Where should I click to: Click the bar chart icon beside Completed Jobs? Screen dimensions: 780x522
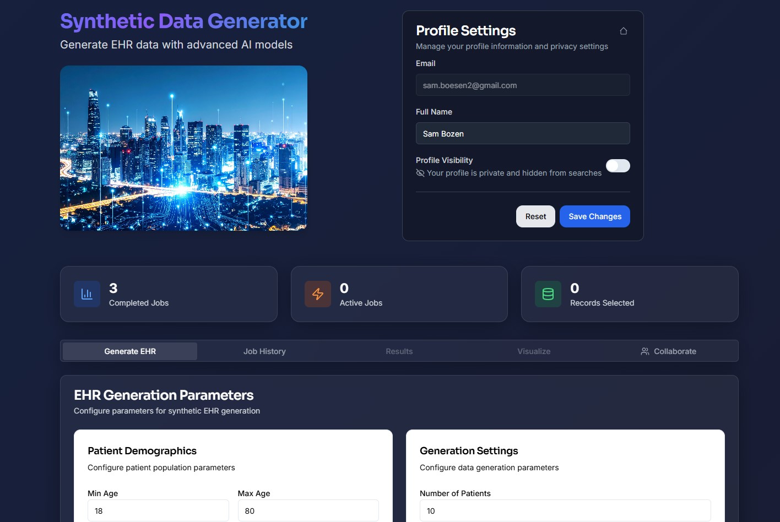(x=87, y=294)
